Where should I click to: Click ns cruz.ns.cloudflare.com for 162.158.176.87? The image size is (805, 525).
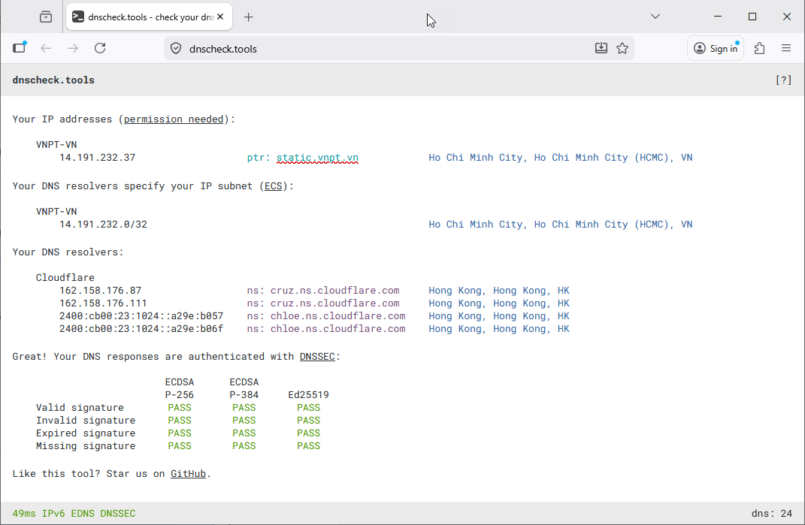(x=334, y=291)
